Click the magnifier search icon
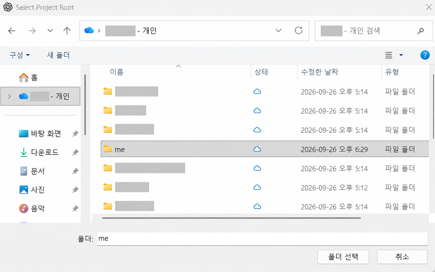 [x=421, y=31]
